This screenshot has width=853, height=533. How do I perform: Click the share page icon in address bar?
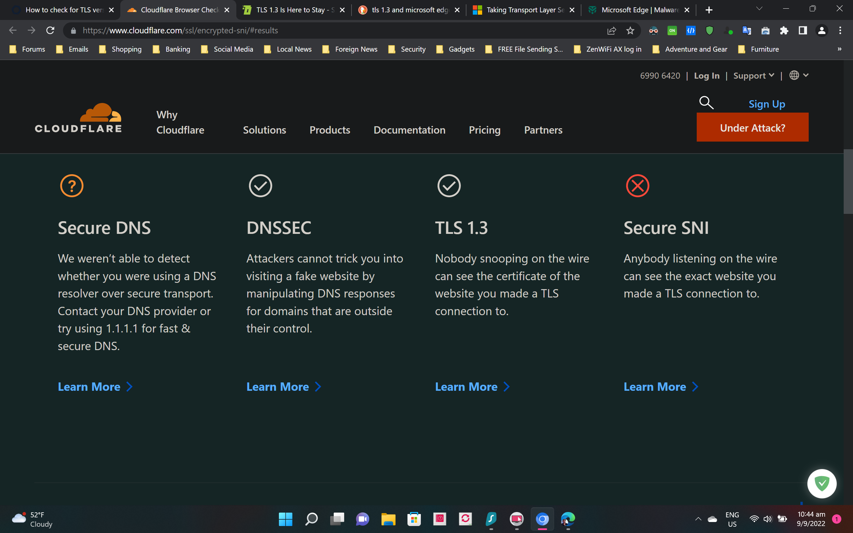611,30
